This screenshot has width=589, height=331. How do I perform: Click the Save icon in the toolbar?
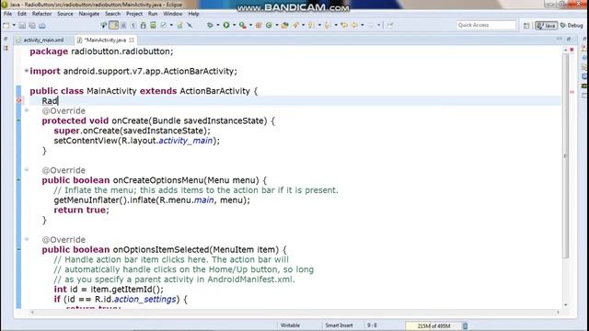pos(22,26)
